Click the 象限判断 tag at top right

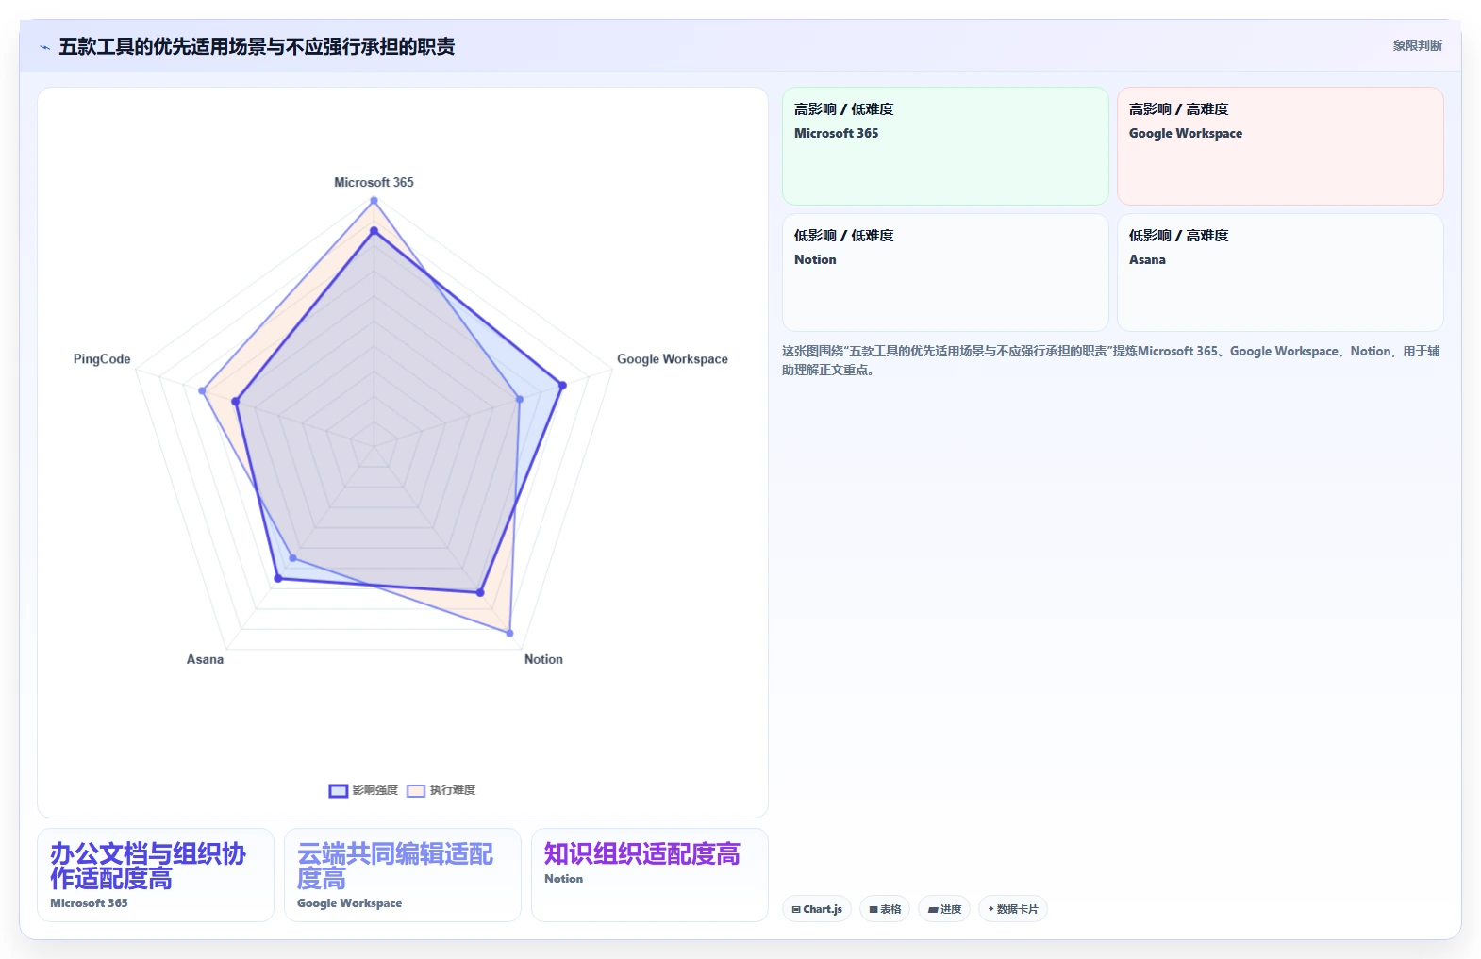point(1417,45)
